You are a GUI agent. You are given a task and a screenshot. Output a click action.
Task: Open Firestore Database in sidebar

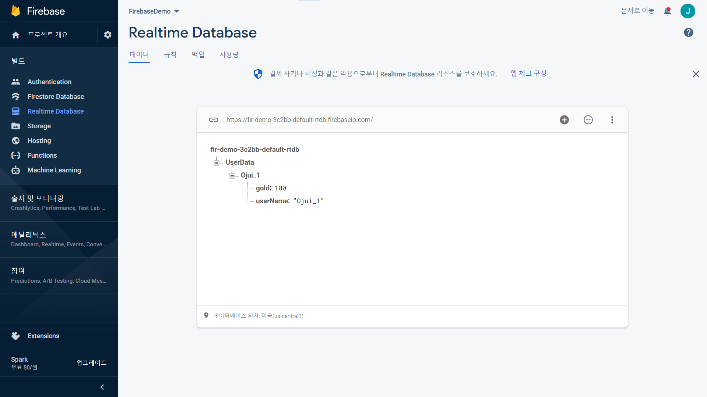pyautogui.click(x=56, y=97)
